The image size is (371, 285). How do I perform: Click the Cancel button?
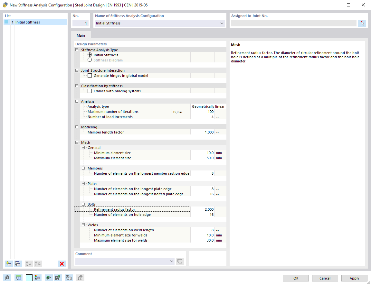tap(325, 278)
